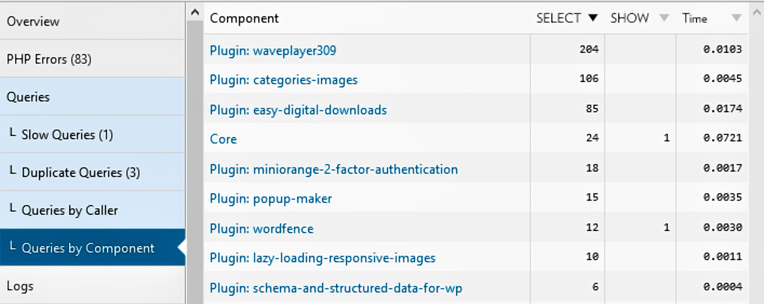
Task: Filter by Plugin: schema-and-structured-data-for-wp
Action: coord(336,288)
